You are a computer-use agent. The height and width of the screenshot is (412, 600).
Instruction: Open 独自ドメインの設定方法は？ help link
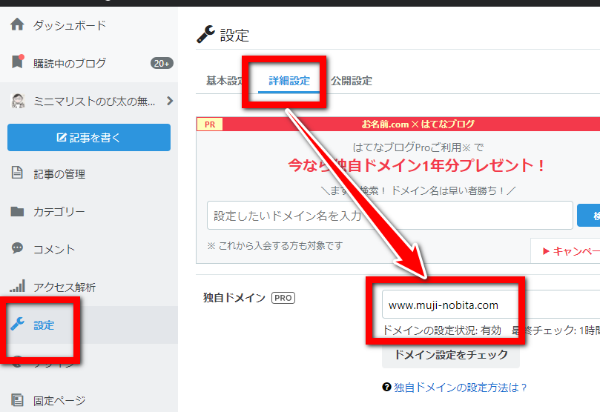tap(461, 388)
